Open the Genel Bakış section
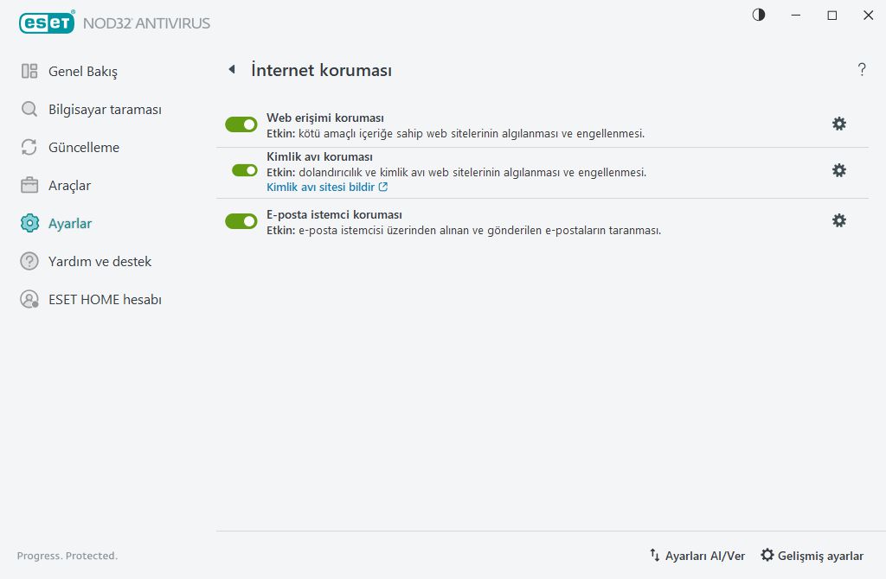Viewport: 886px width, 579px height. [82, 72]
